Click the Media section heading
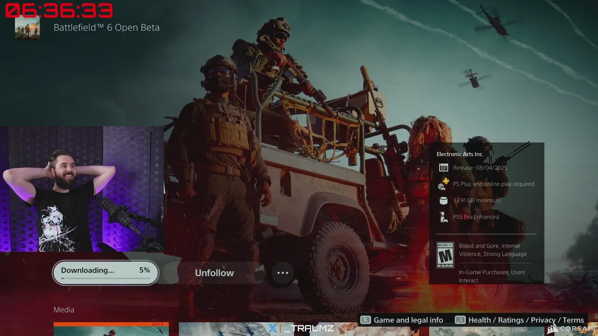The width and height of the screenshot is (598, 336). (64, 310)
